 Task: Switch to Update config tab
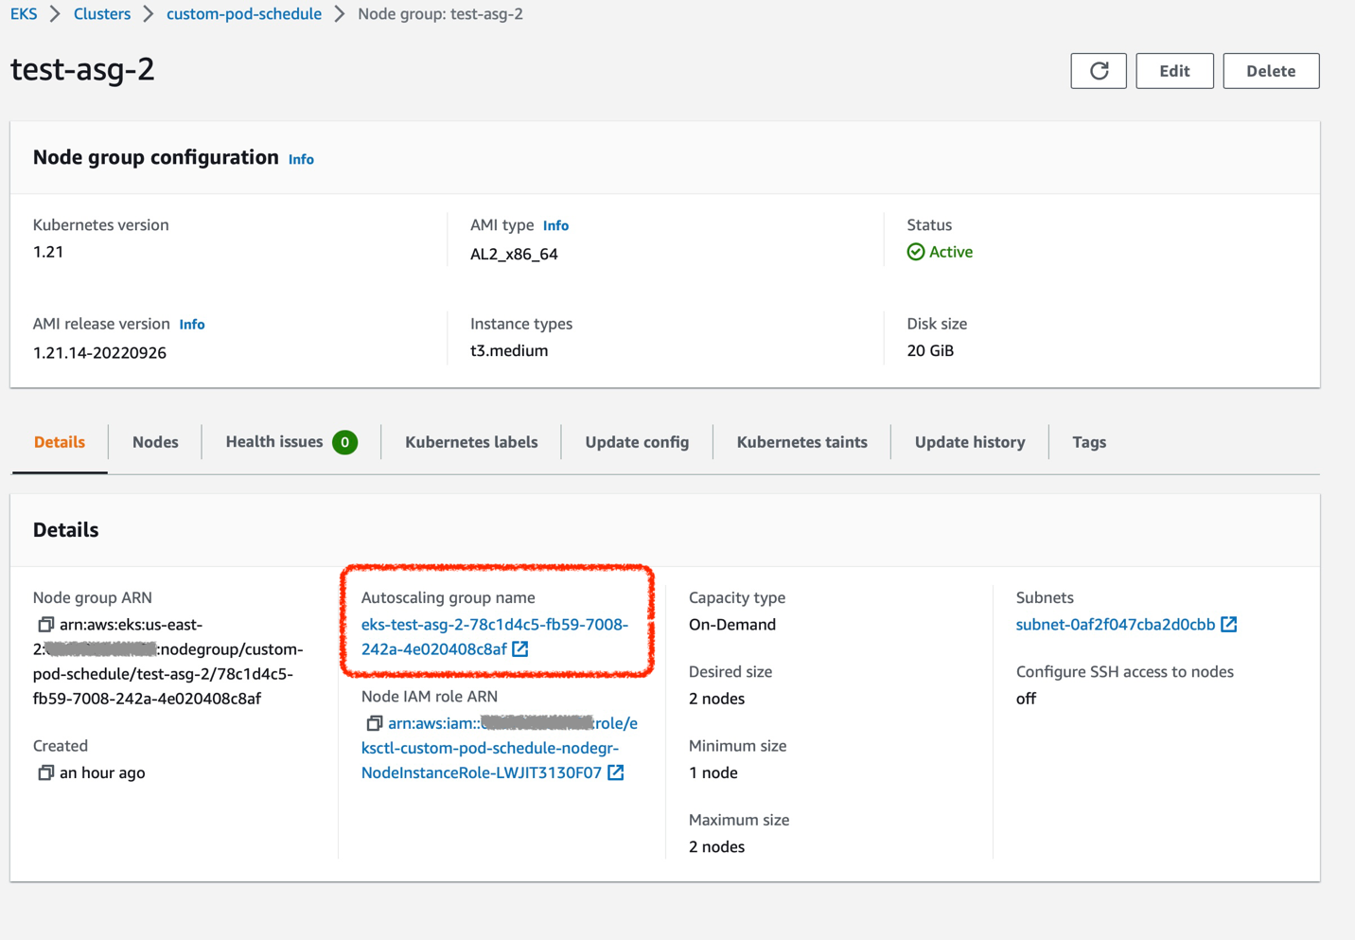coord(637,442)
